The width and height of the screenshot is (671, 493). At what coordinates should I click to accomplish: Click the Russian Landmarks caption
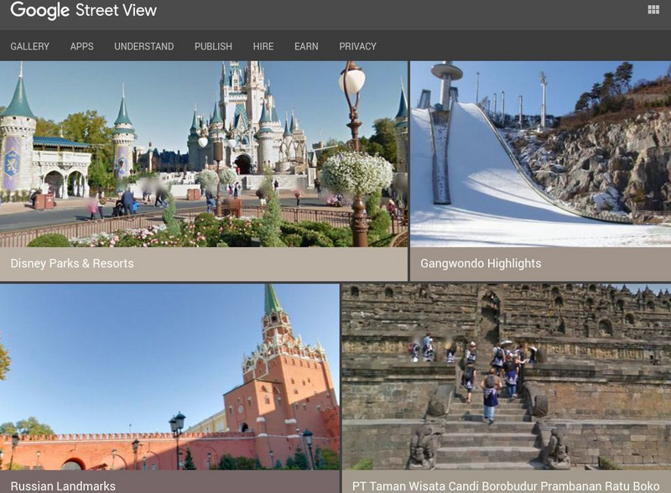pyautogui.click(x=63, y=486)
